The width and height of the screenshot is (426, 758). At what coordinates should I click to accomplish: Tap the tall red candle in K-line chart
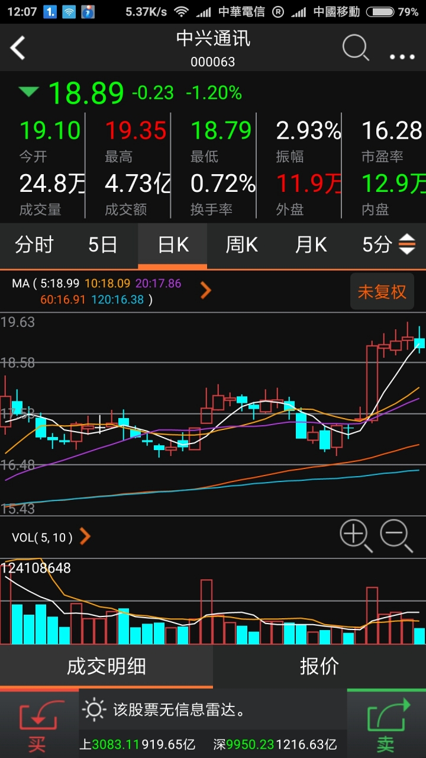tap(372, 382)
